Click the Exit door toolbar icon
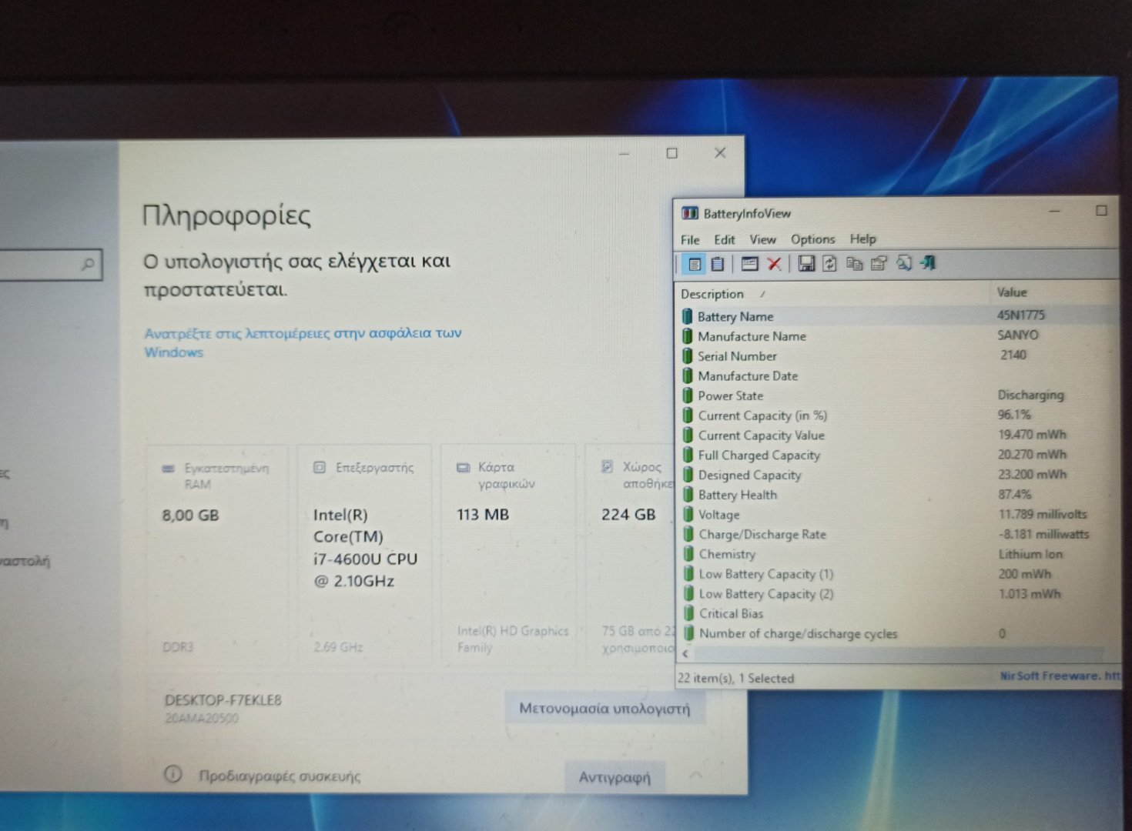 point(928,263)
